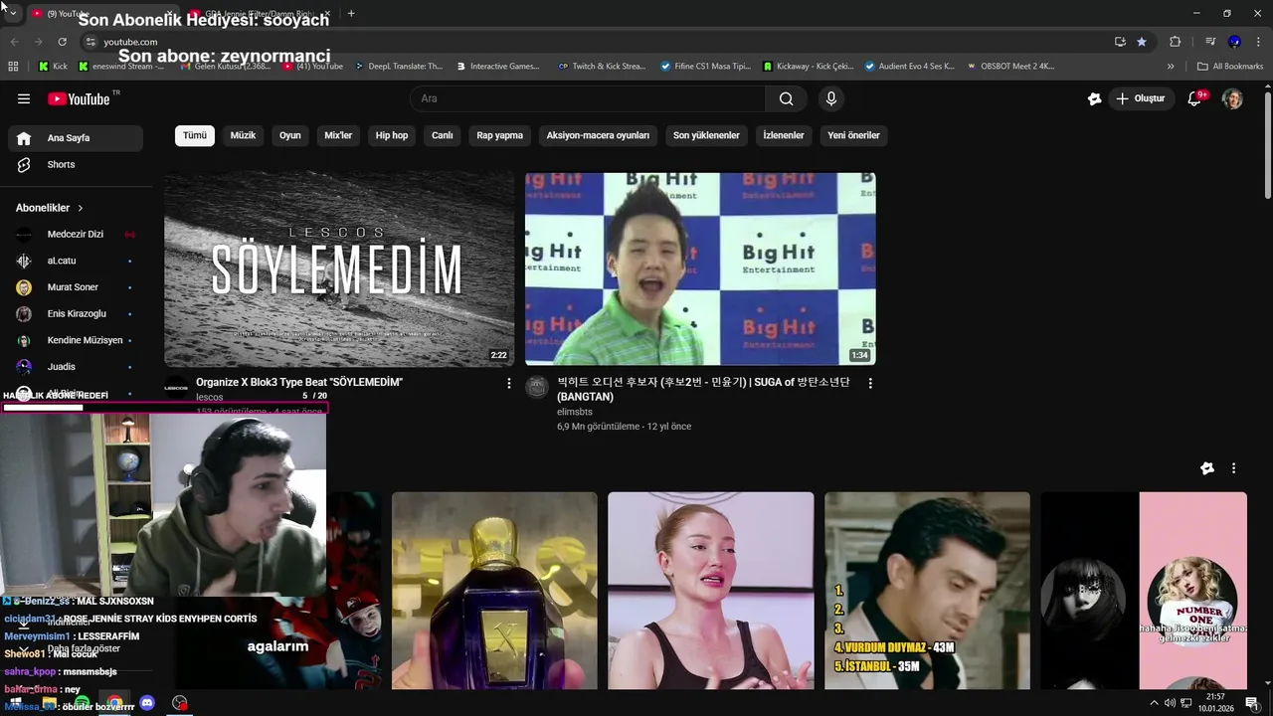Image resolution: width=1273 pixels, height=716 pixels.
Task: Select the Son yüklenenler chip
Action: tap(706, 135)
